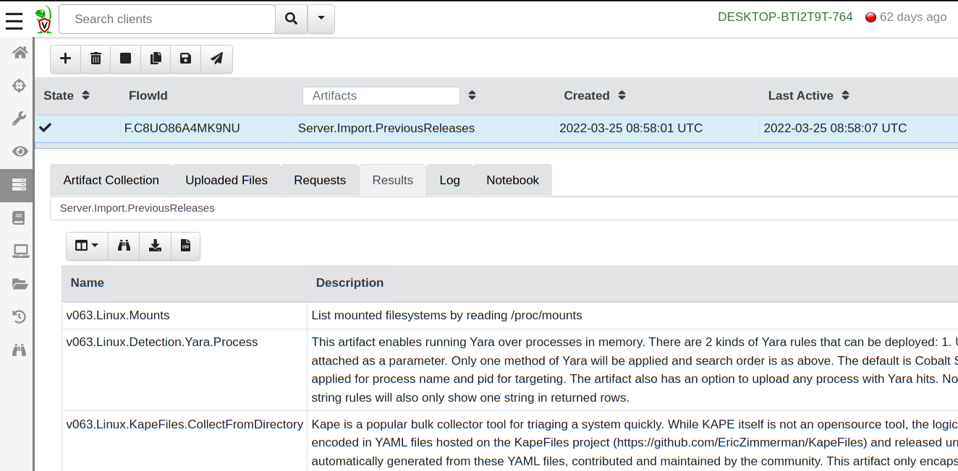This screenshot has width=958, height=471.
Task: Click the new collection plus icon
Action: (x=65, y=59)
